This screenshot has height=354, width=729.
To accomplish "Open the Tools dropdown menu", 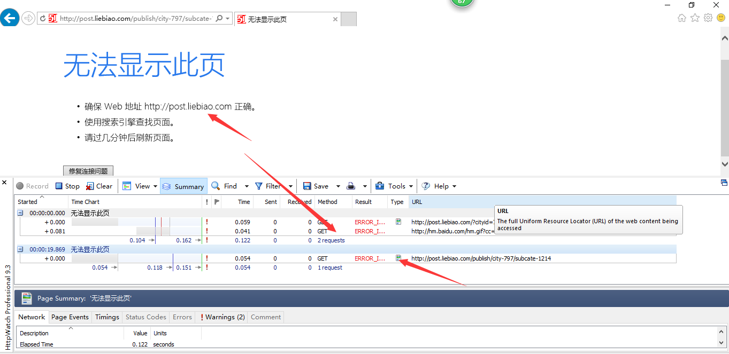I will [394, 186].
